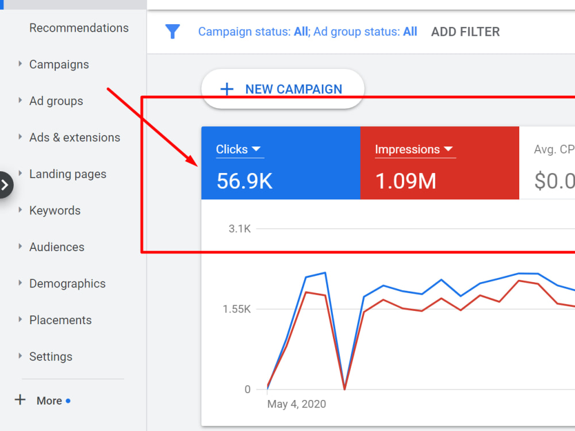Image resolution: width=575 pixels, height=431 pixels.
Task: Click the Campaign status filter text
Action: (254, 32)
